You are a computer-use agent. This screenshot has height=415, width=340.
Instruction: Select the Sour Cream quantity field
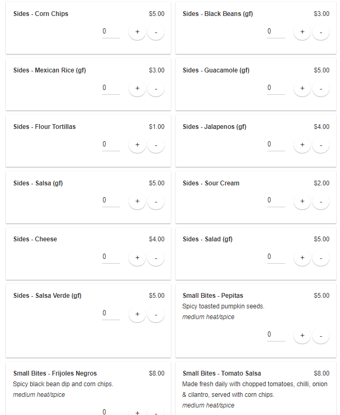pyautogui.click(x=276, y=201)
